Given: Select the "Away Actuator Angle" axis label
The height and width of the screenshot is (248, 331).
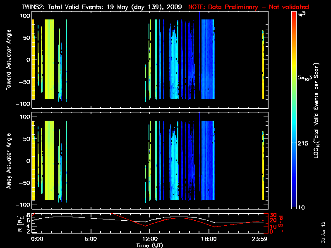Looking at the screenshot, I should coord(8,161).
